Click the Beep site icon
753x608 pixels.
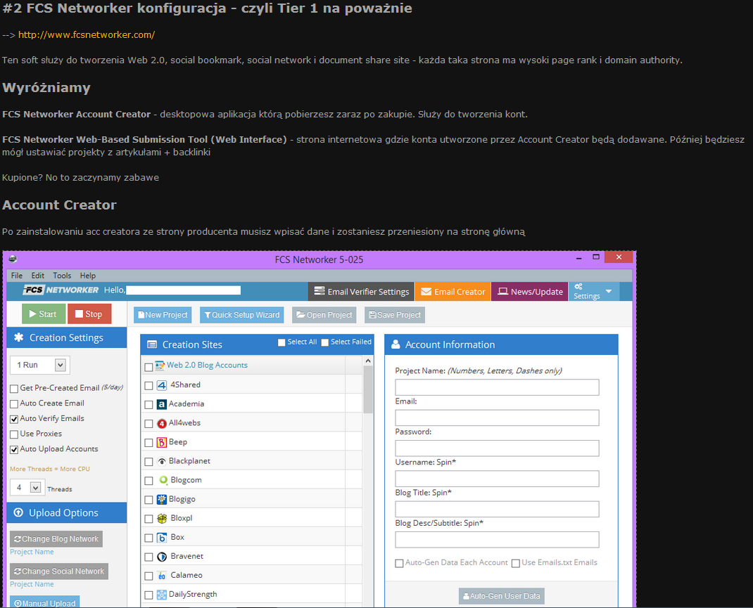tap(162, 442)
